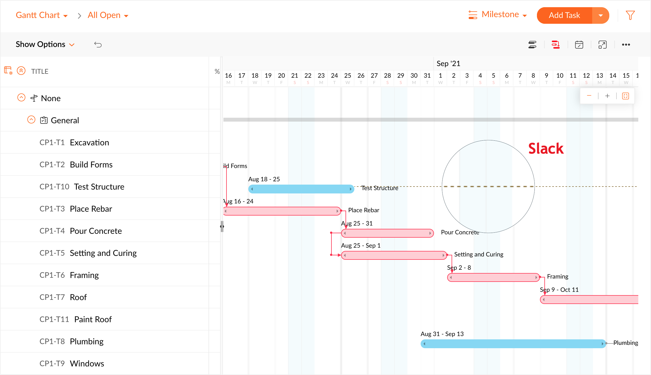Collapse the None milestone group
This screenshot has width=651, height=375.
(x=21, y=98)
